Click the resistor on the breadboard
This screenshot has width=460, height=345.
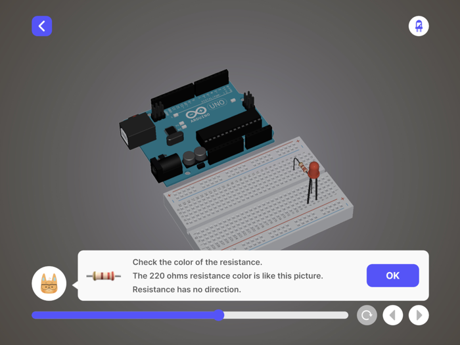coord(302,168)
